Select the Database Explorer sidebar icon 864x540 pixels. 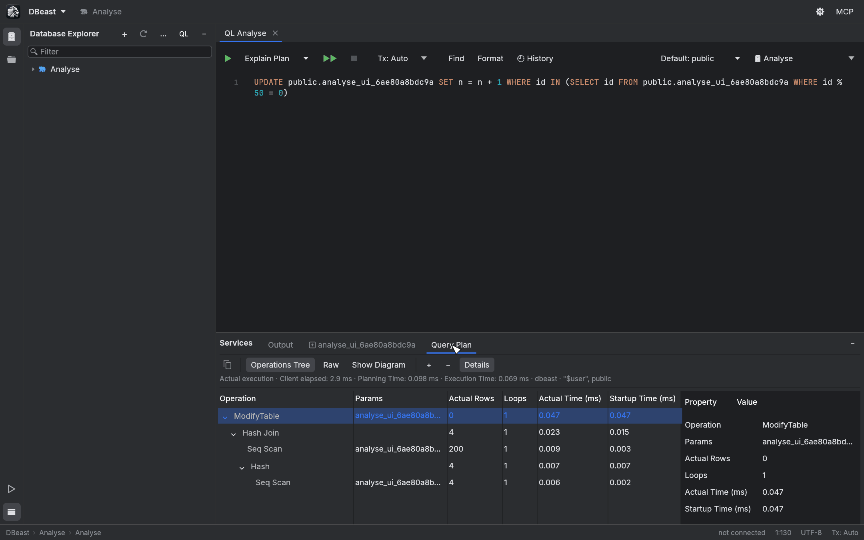pos(12,36)
